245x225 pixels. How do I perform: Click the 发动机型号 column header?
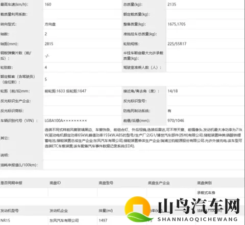point(10,211)
